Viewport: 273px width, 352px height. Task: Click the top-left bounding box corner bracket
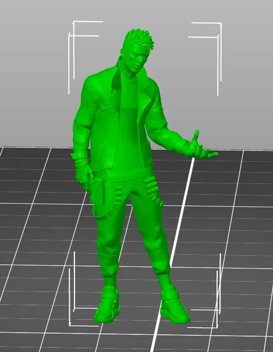84,57
